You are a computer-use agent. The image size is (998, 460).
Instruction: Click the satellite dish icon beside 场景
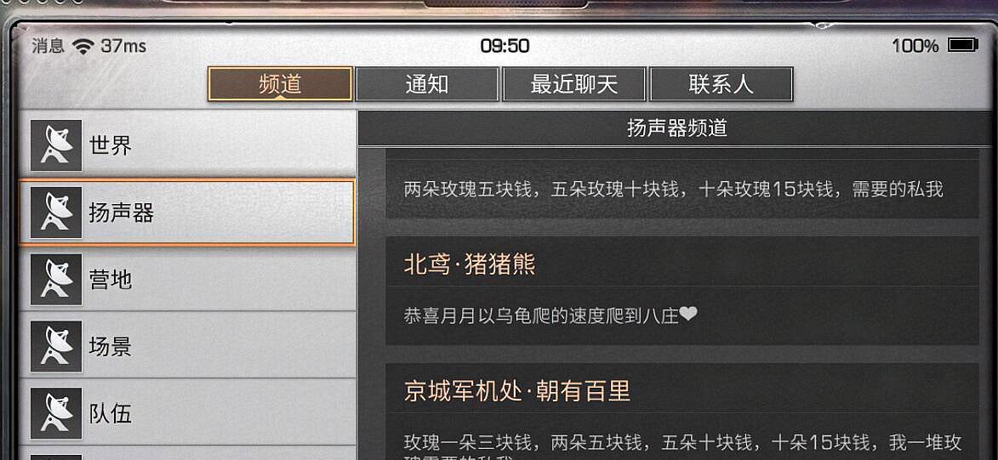[x=56, y=346]
